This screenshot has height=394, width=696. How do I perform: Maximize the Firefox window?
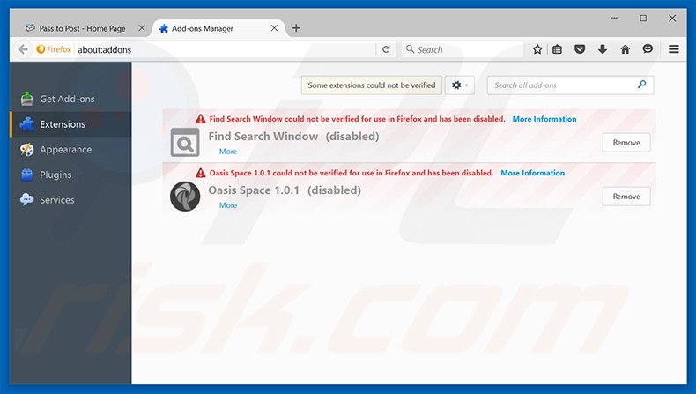pos(643,19)
